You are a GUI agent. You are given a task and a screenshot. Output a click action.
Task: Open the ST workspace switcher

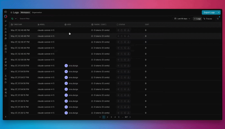coord(6,21)
